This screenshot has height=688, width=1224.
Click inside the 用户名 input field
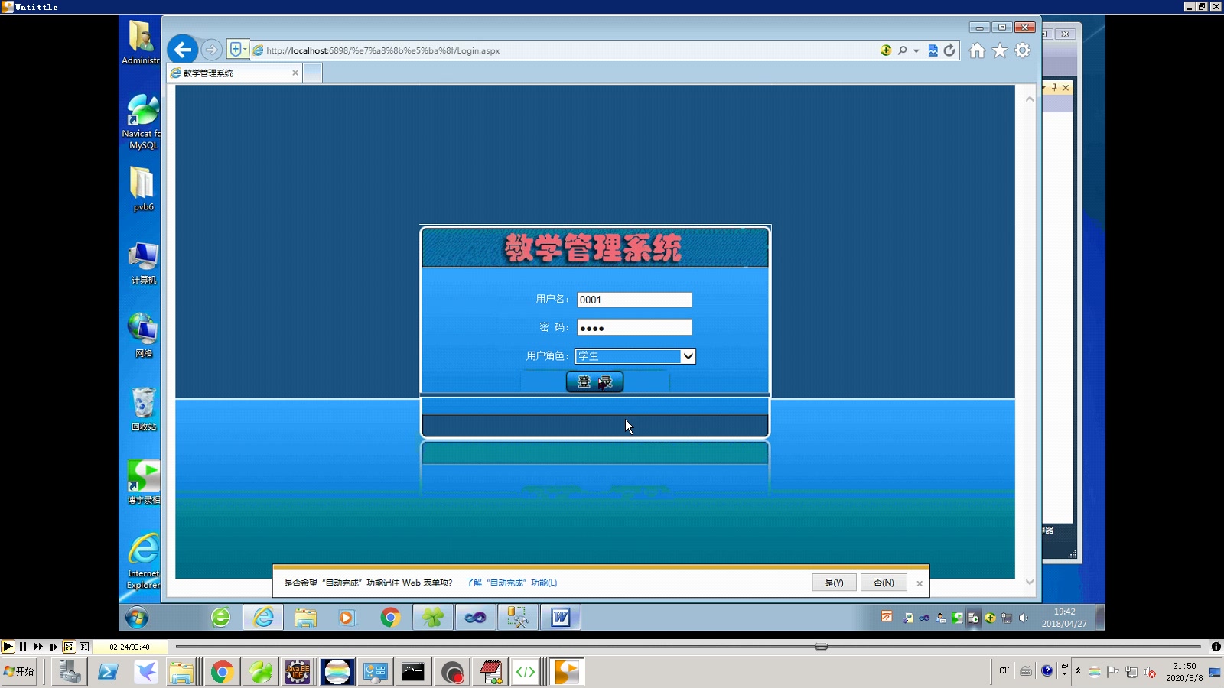point(633,300)
